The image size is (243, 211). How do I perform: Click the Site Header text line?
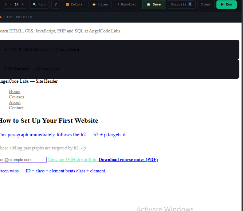[x=29, y=81]
